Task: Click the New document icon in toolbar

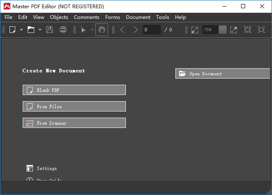Action: (12, 30)
